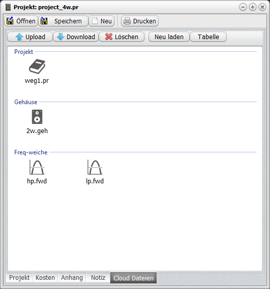This screenshot has height=289, width=270.
Task: Click the Speichern floppy disk icon
Action: click(x=44, y=21)
